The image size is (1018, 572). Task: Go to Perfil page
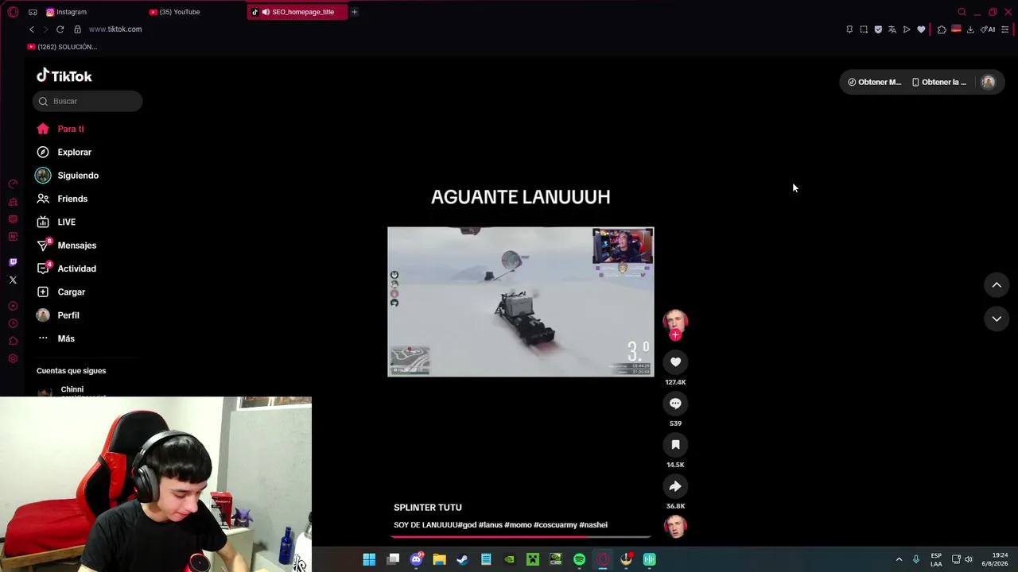(x=57, y=315)
